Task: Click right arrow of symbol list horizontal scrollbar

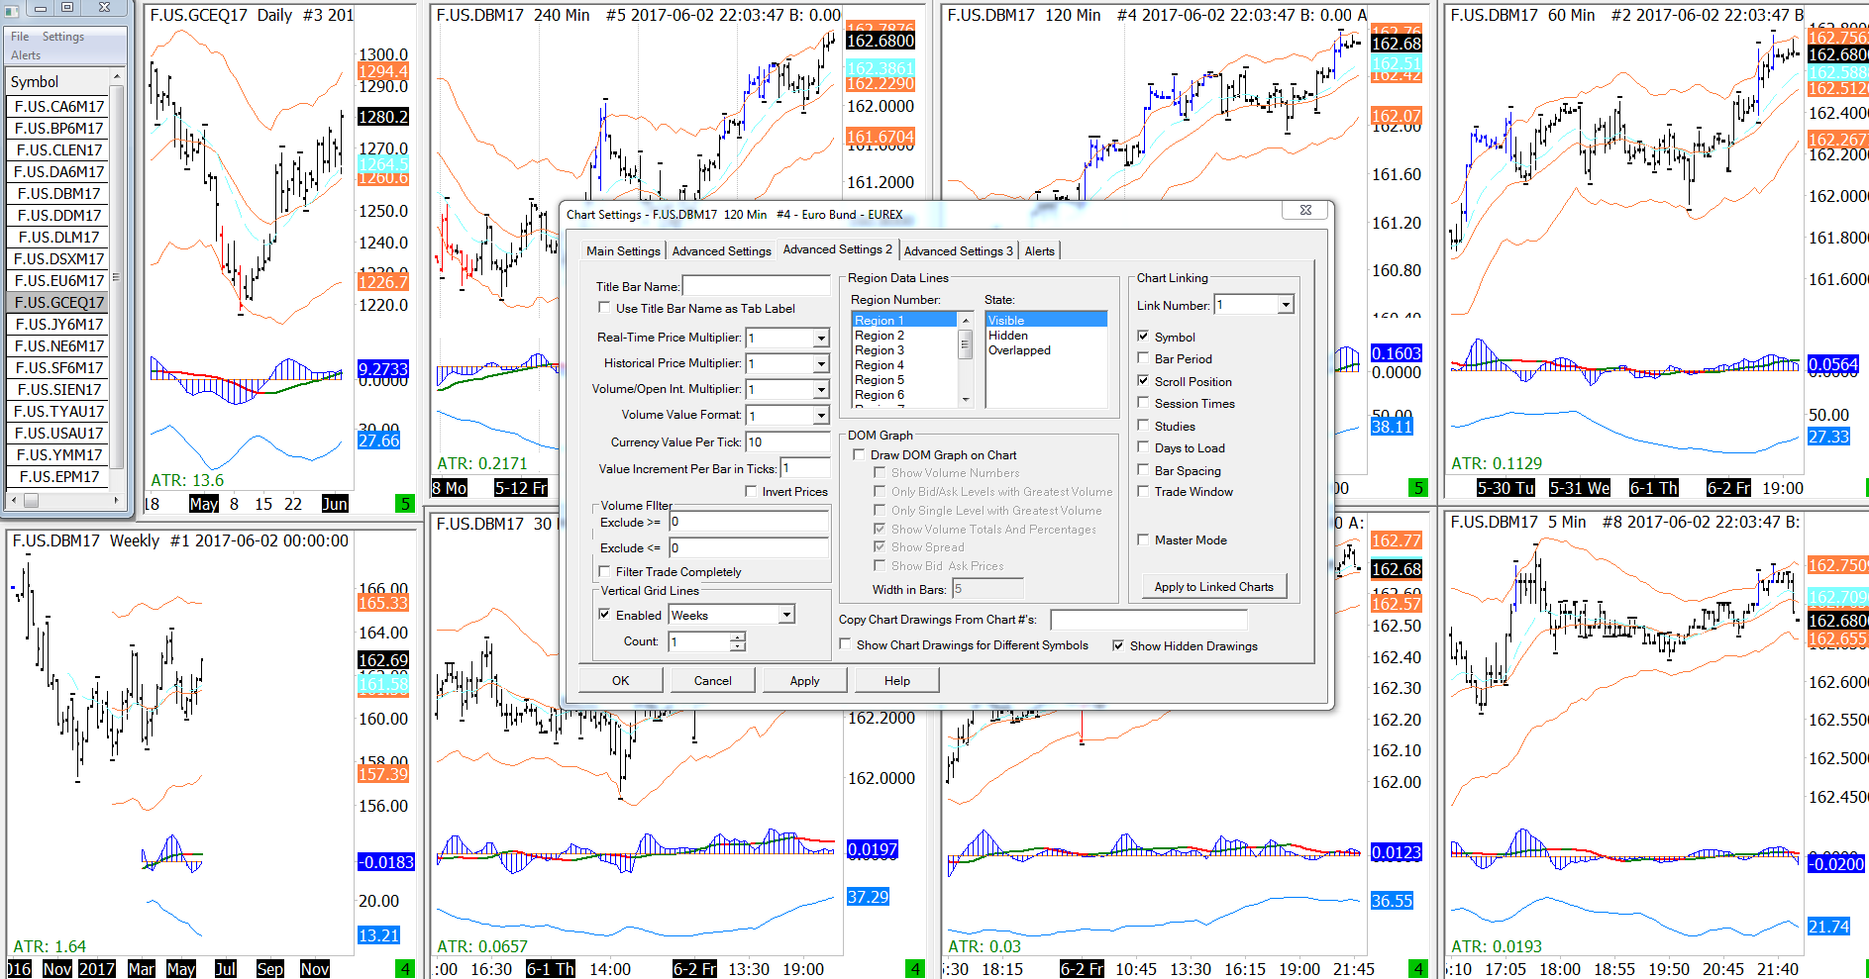Action: (x=117, y=501)
